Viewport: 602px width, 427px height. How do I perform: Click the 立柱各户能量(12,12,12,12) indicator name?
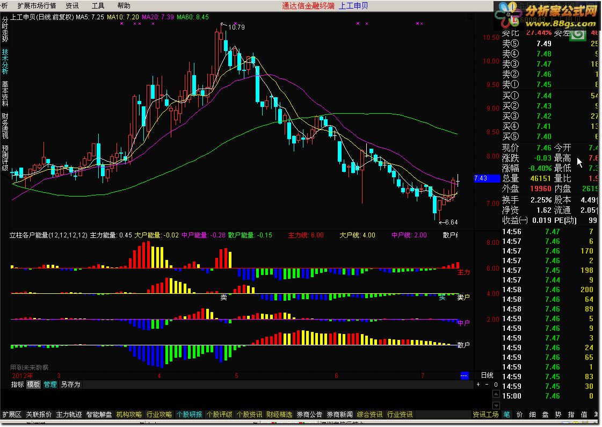click(48, 235)
